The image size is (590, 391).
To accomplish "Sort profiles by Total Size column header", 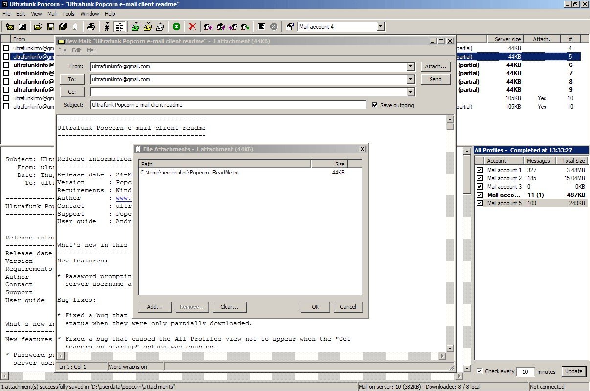I will click(x=572, y=161).
